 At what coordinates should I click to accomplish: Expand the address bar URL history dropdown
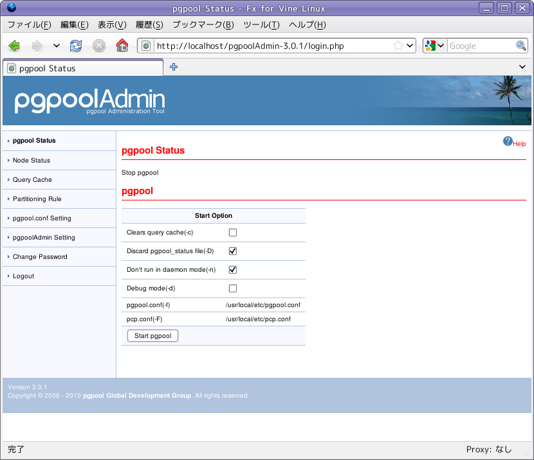point(410,46)
